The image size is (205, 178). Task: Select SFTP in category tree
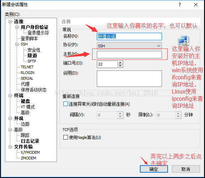click(32, 61)
